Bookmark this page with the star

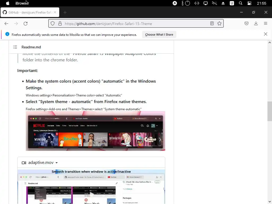[219, 23]
